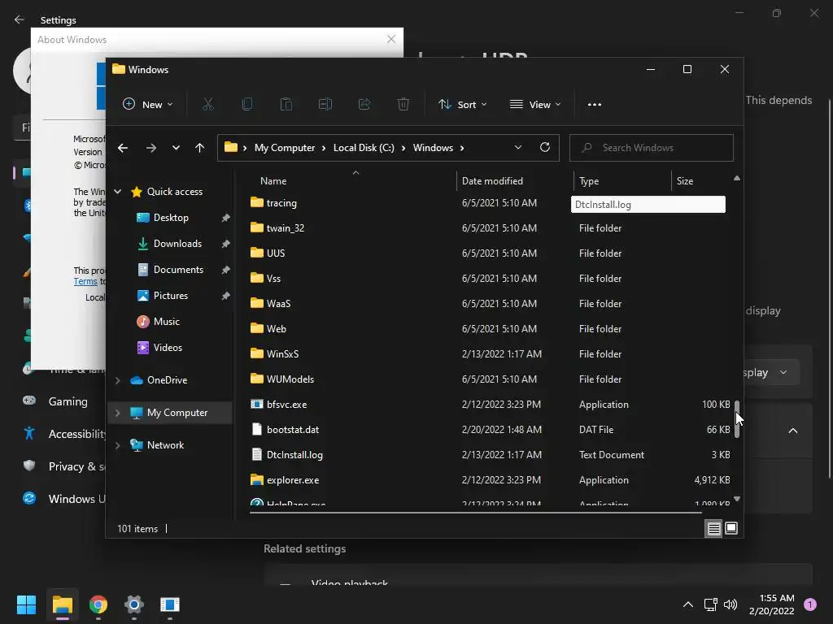
Task: Open the View dropdown menu
Action: pyautogui.click(x=535, y=105)
